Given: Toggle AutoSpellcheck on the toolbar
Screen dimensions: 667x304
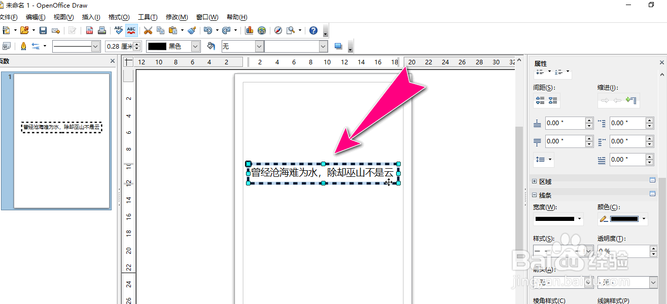Looking at the screenshot, I should (x=131, y=30).
